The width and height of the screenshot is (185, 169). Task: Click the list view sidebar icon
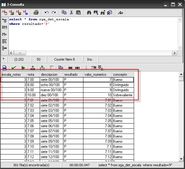coord(5,41)
